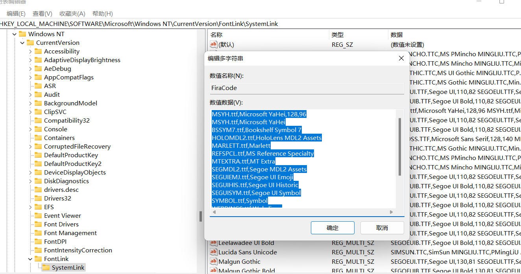Click the Drivers32 folder icon
Viewport: 521px width, 274px height.
pos(38,199)
